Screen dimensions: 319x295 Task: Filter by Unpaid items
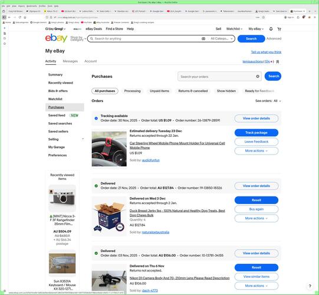pyautogui.click(x=159, y=91)
